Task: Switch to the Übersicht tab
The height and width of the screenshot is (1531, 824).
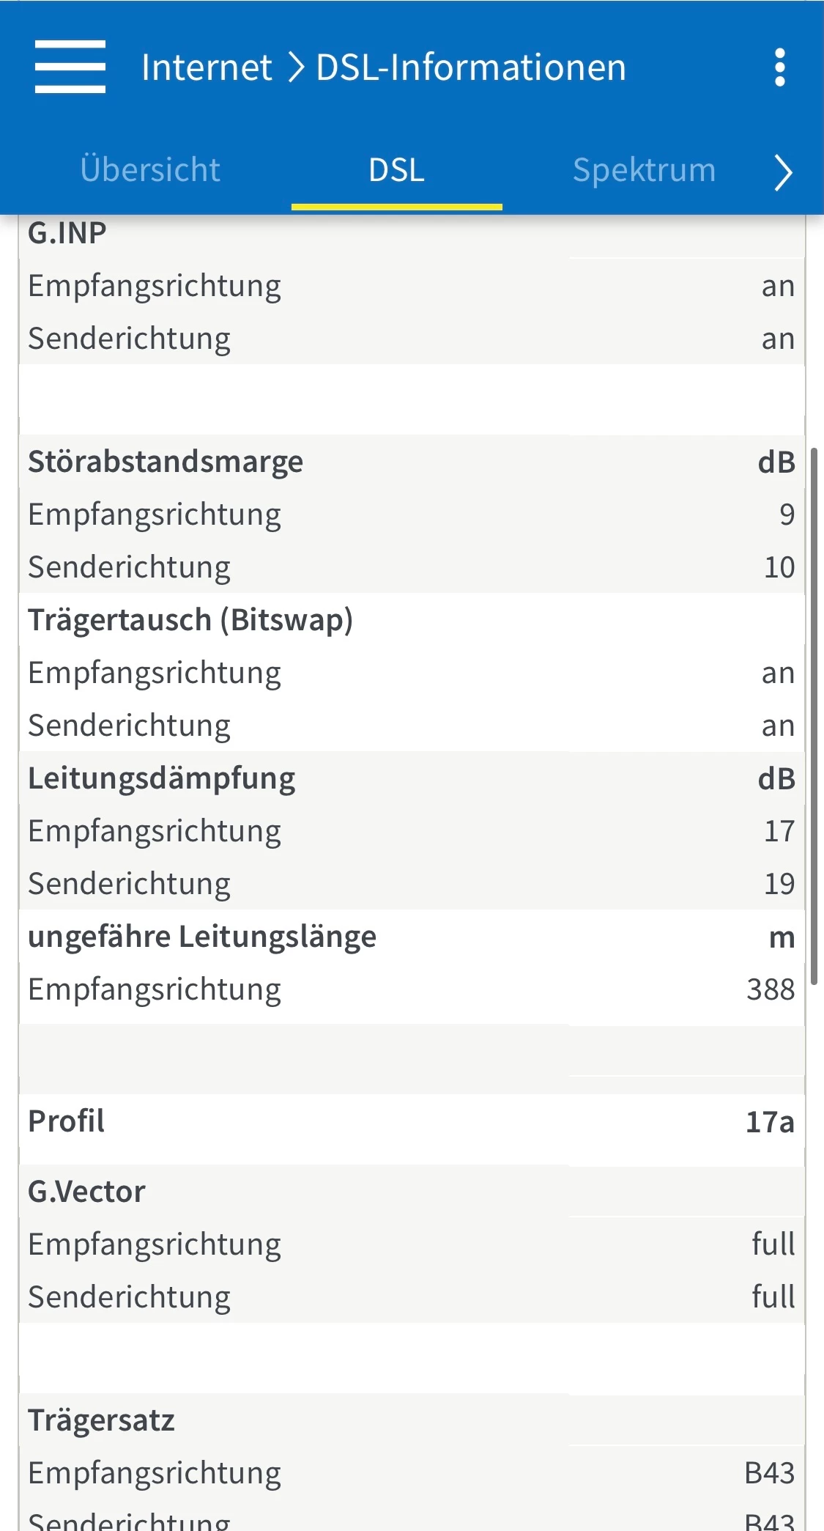Action: pyautogui.click(x=150, y=170)
